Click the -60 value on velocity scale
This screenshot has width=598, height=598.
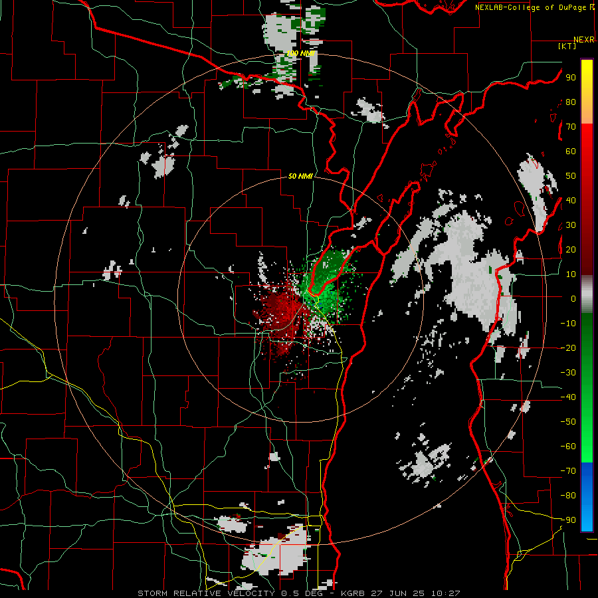coord(568,447)
